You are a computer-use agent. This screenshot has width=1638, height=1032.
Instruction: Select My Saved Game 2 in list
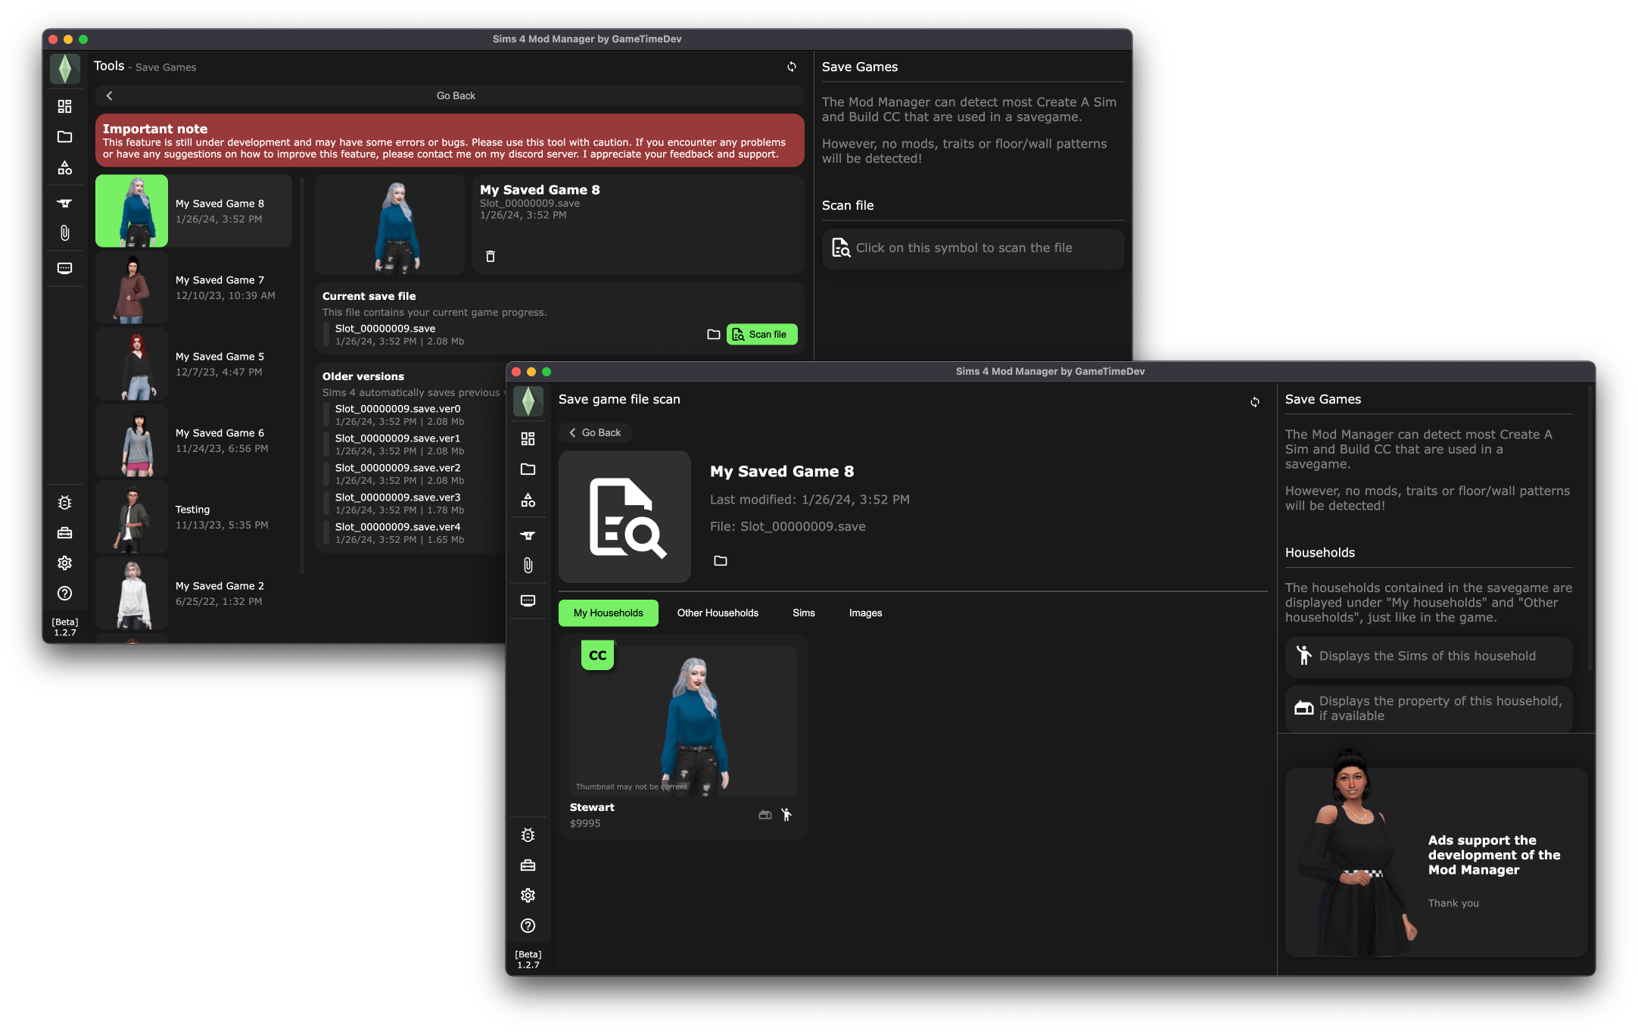click(194, 594)
